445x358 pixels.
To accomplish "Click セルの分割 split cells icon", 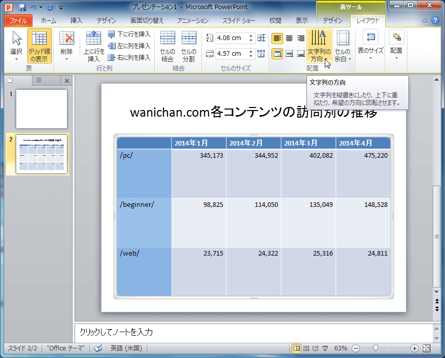I will tap(189, 46).
